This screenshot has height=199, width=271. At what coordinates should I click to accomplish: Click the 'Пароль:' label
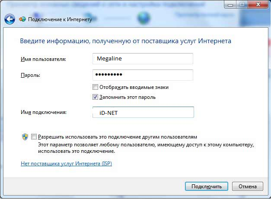(x=30, y=75)
